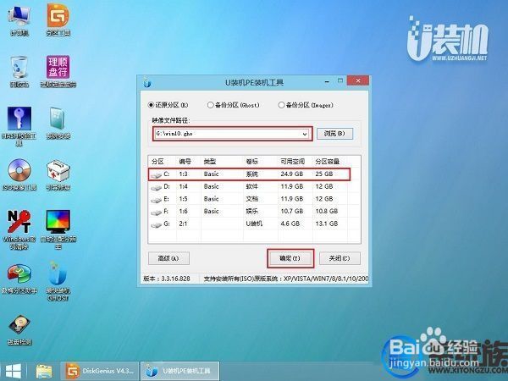Image resolution: width=508 pixels, height=381 pixels.
Task: Click the 编号 column header
Action: tap(185, 162)
